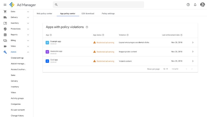Click the Admin wrench icon
This screenshot has width=207, height=117.
(5, 52)
